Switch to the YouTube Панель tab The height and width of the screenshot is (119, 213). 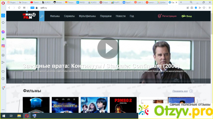pyautogui.click(x=35, y=2)
